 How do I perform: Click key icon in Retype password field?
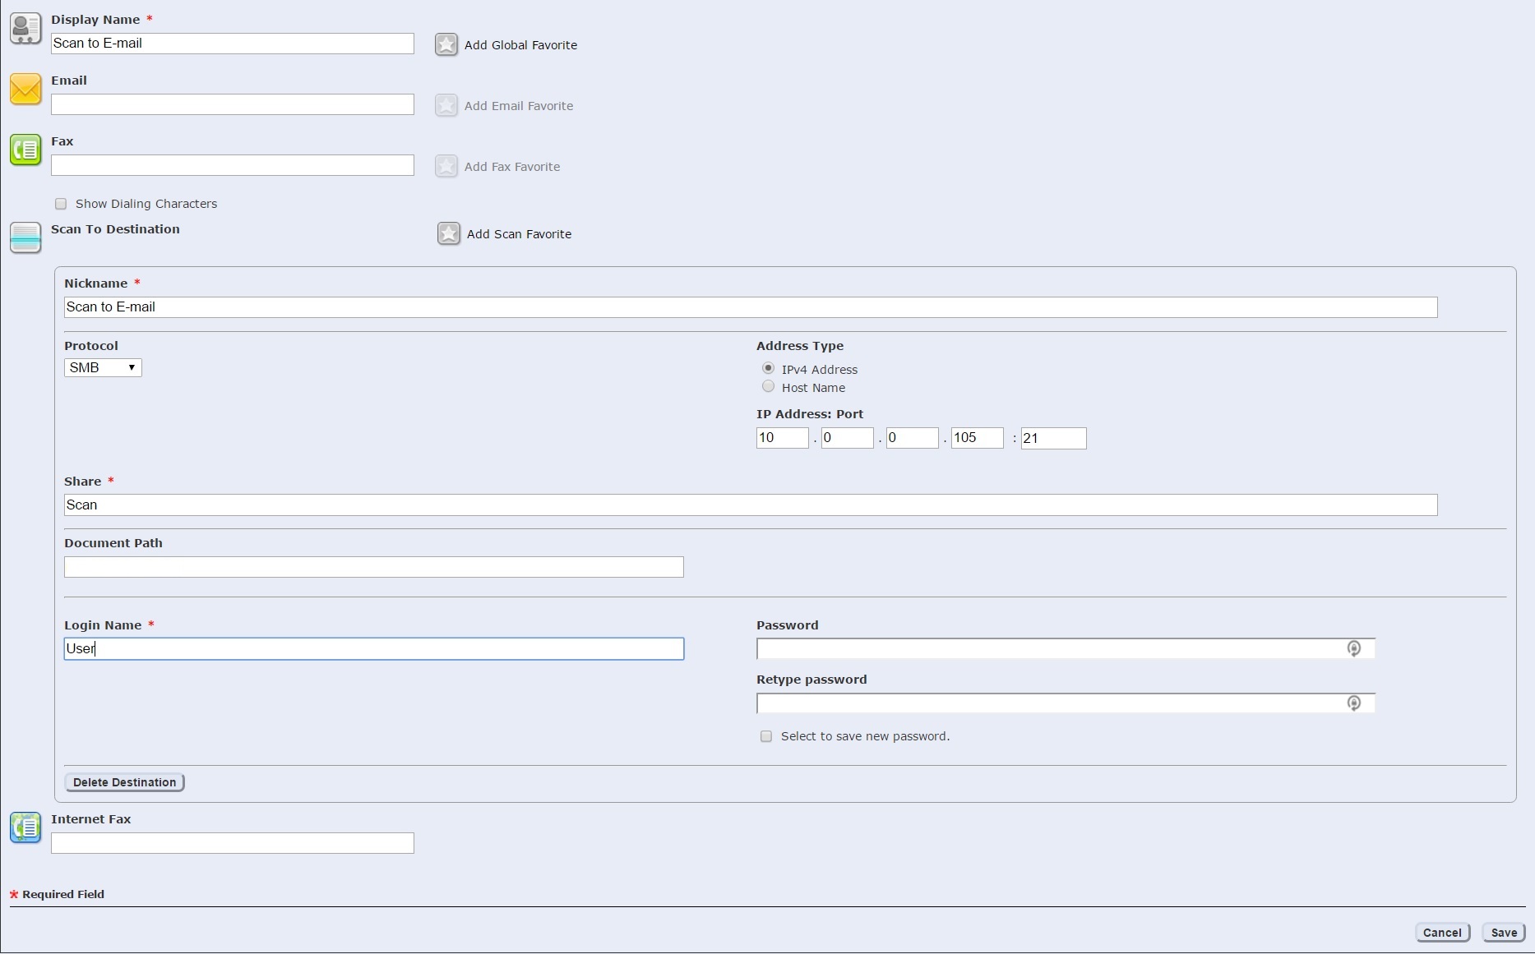1353,703
